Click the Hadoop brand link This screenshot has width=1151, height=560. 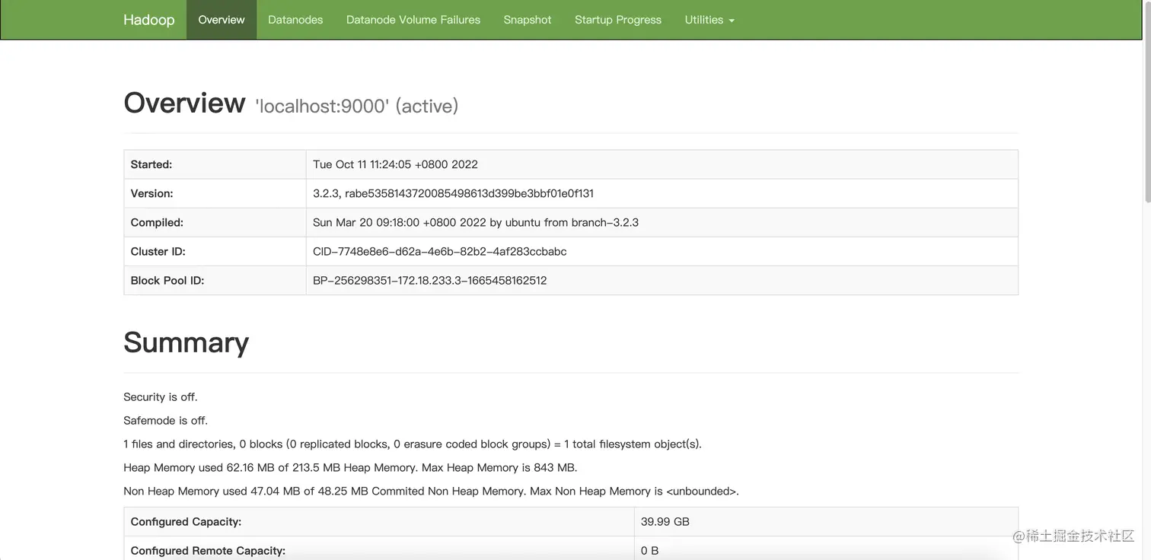click(x=148, y=20)
